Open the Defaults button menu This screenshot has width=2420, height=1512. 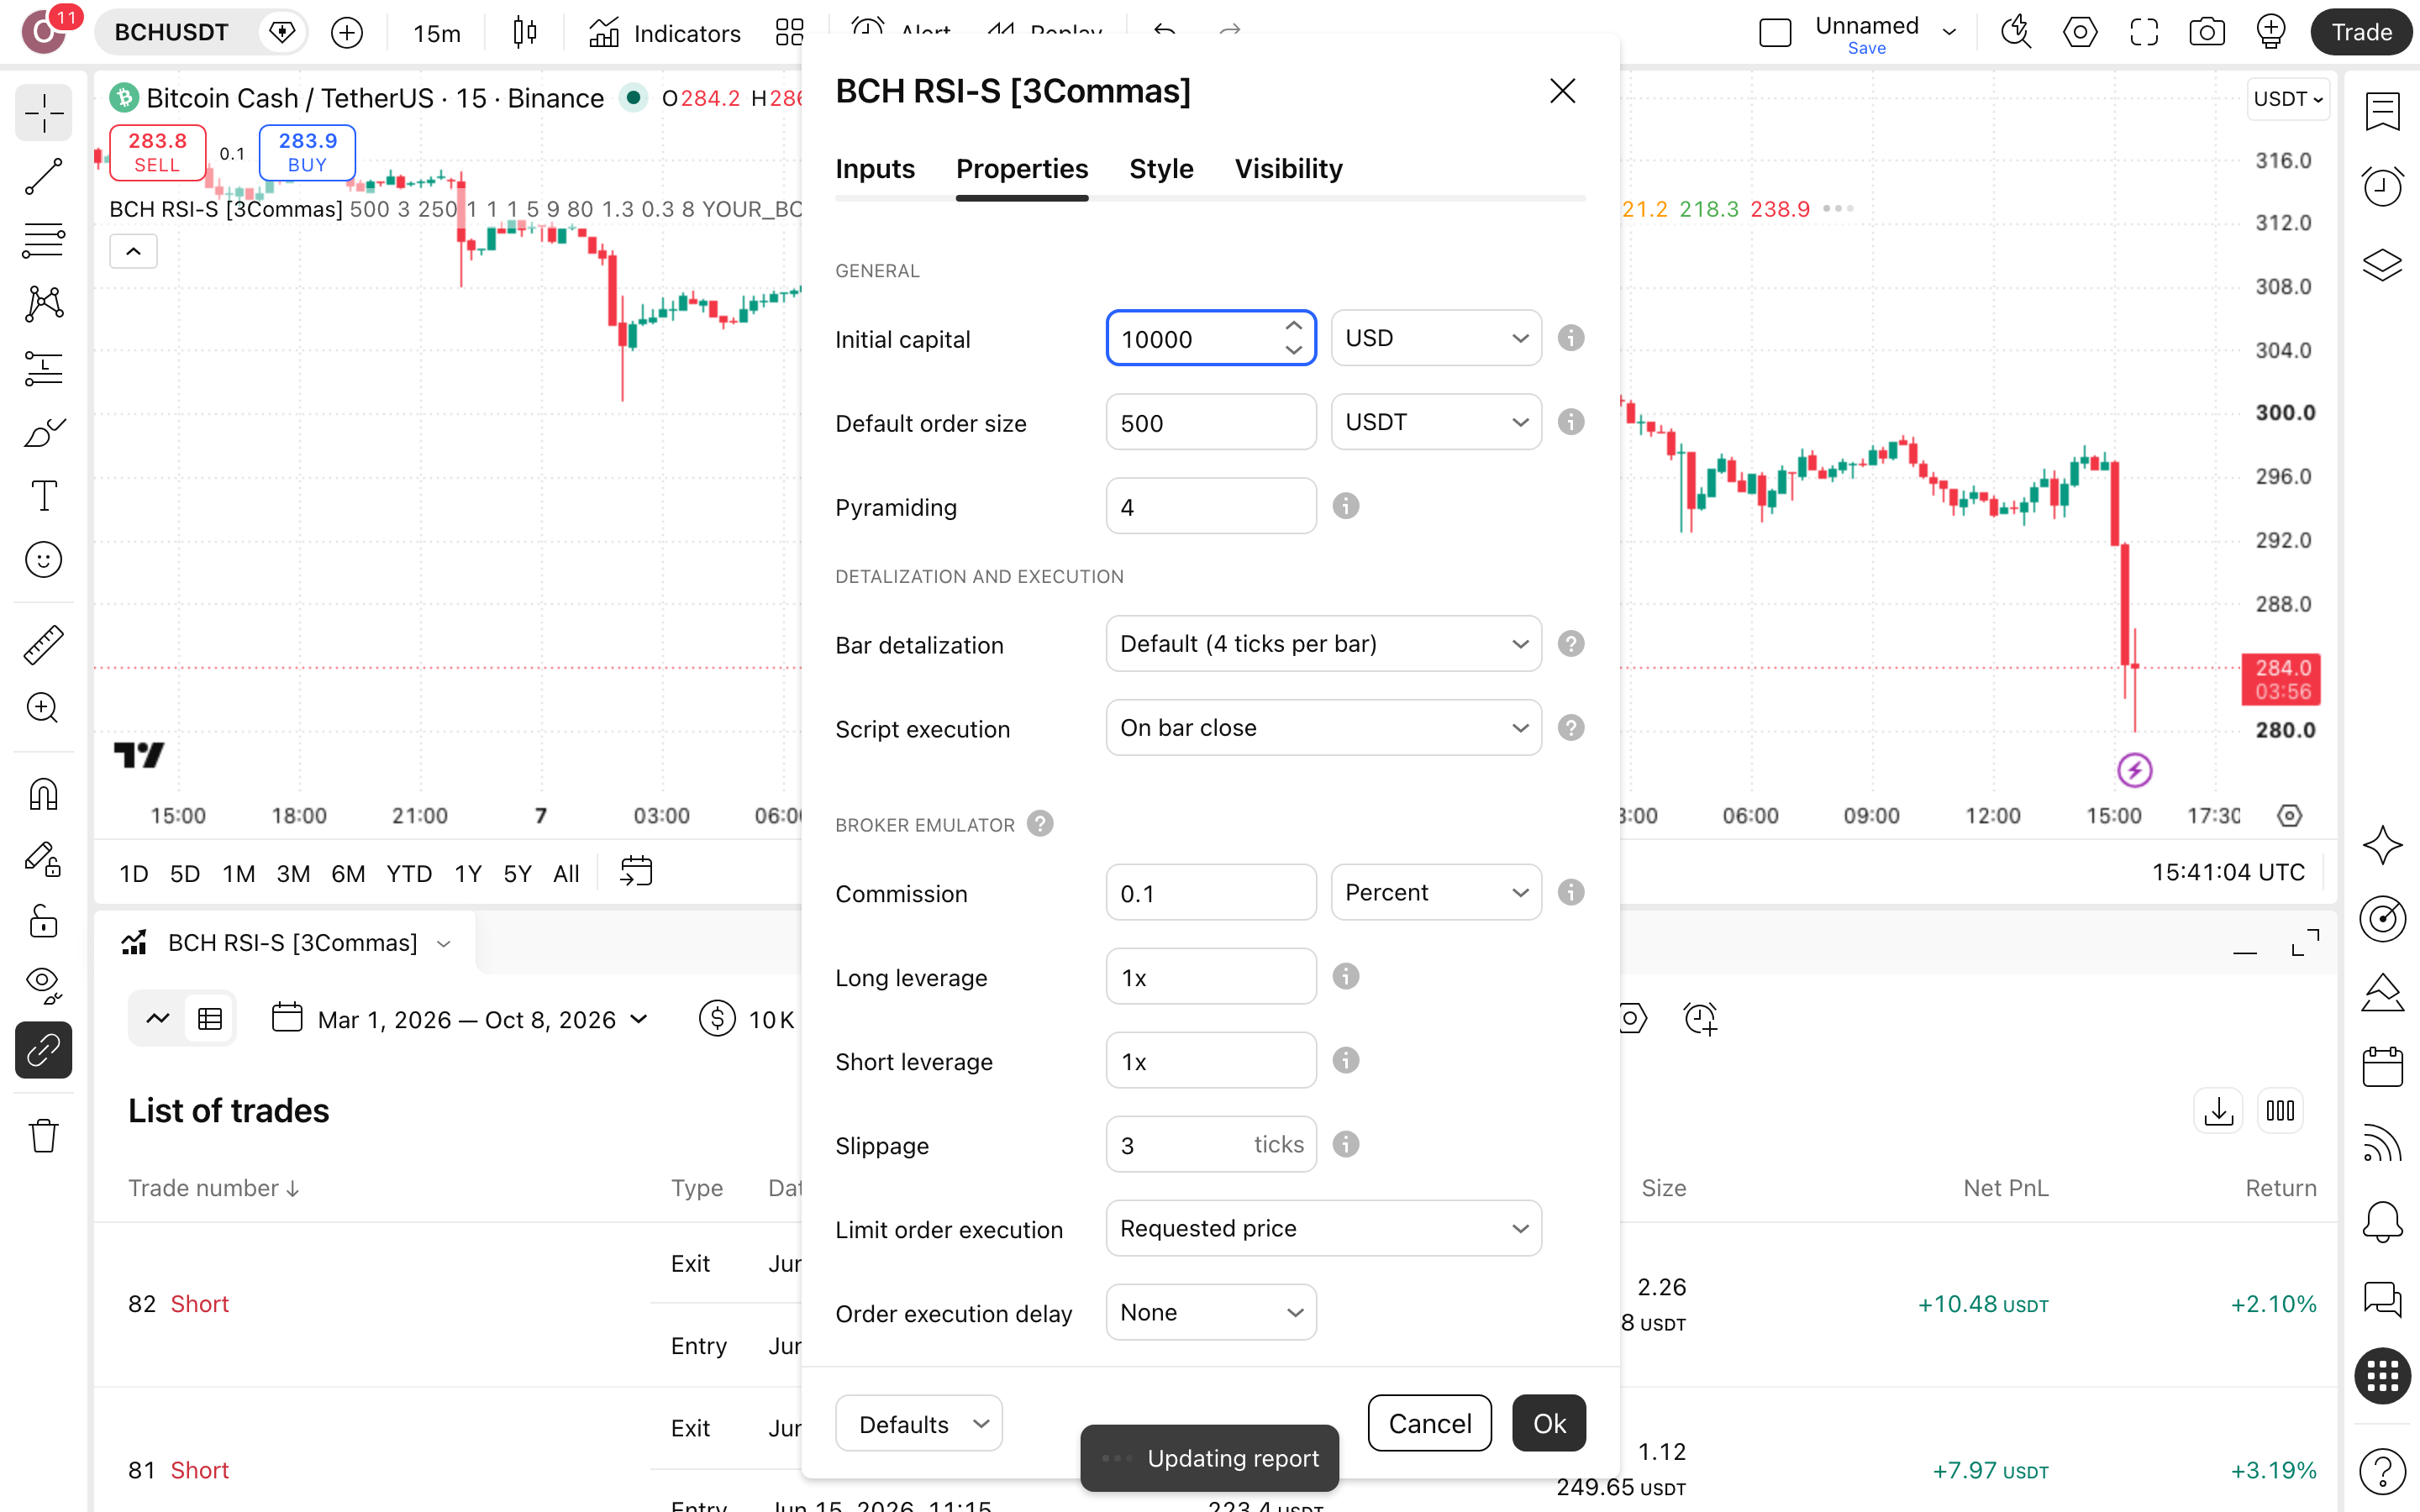[919, 1422]
